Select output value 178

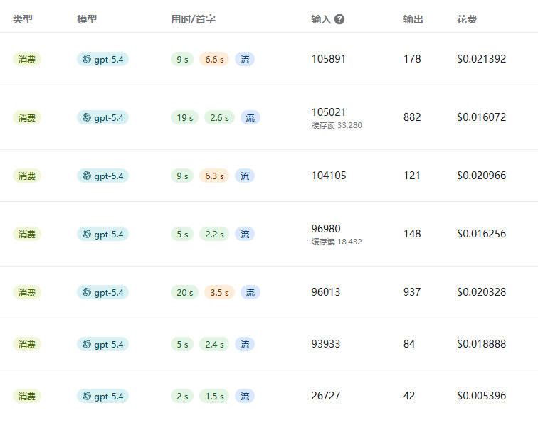point(412,59)
